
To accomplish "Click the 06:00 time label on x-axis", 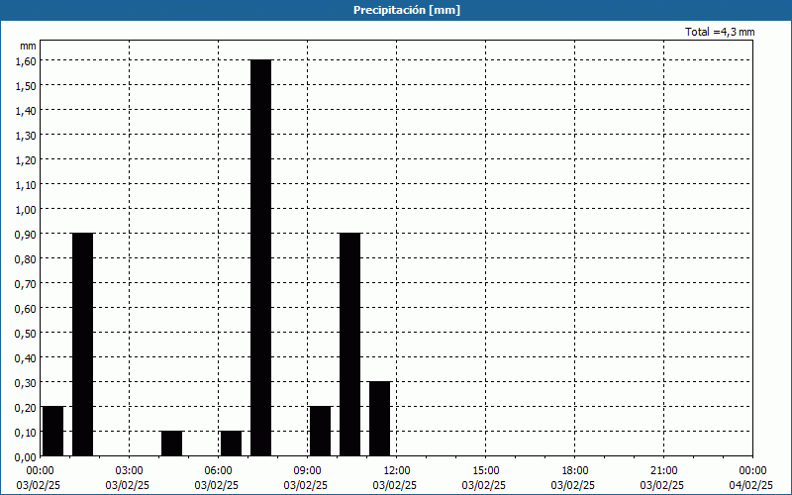I will click(x=218, y=470).
